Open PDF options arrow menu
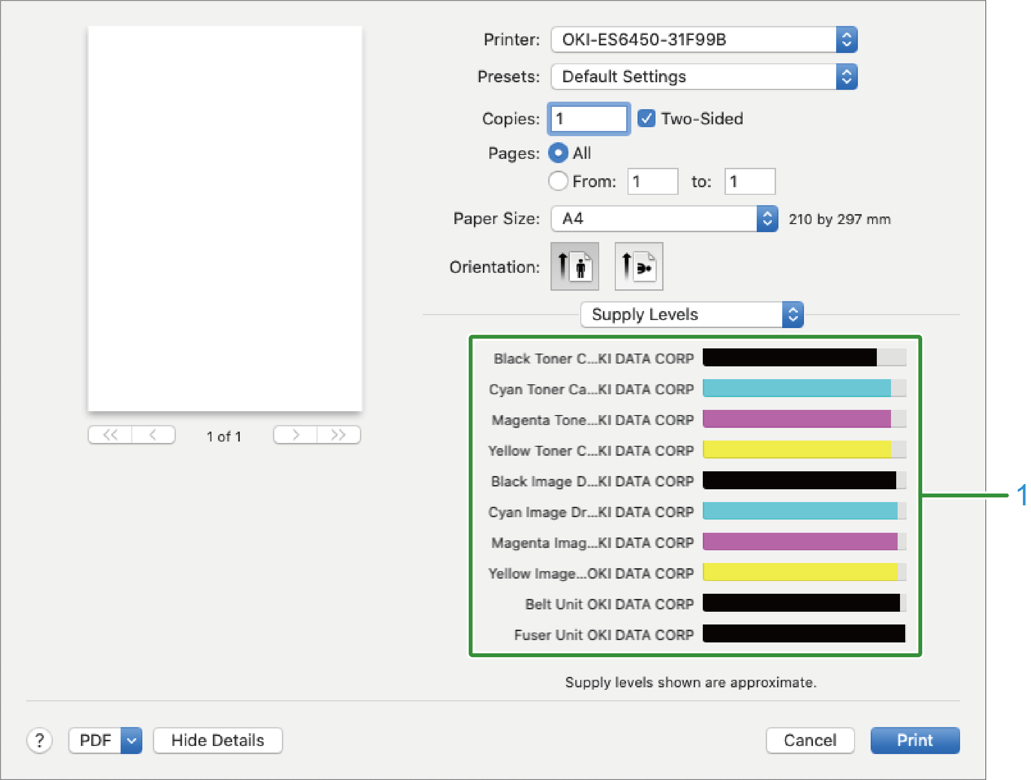Image resolution: width=1031 pixels, height=780 pixels. (x=131, y=740)
